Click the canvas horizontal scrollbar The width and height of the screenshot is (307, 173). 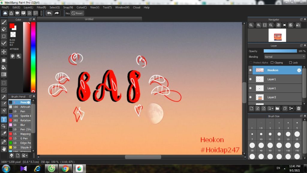143,157
